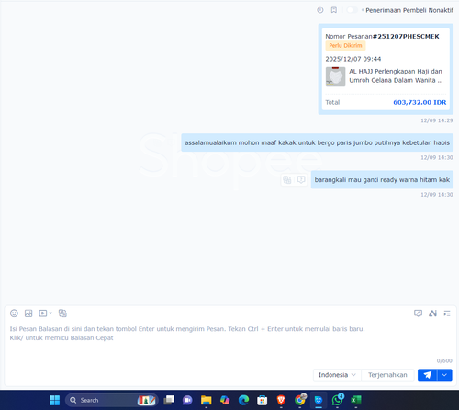This screenshot has height=410, width=459.
Task: Click the AL HAJJ Perlengkapan Haji product title
Action: point(396,75)
